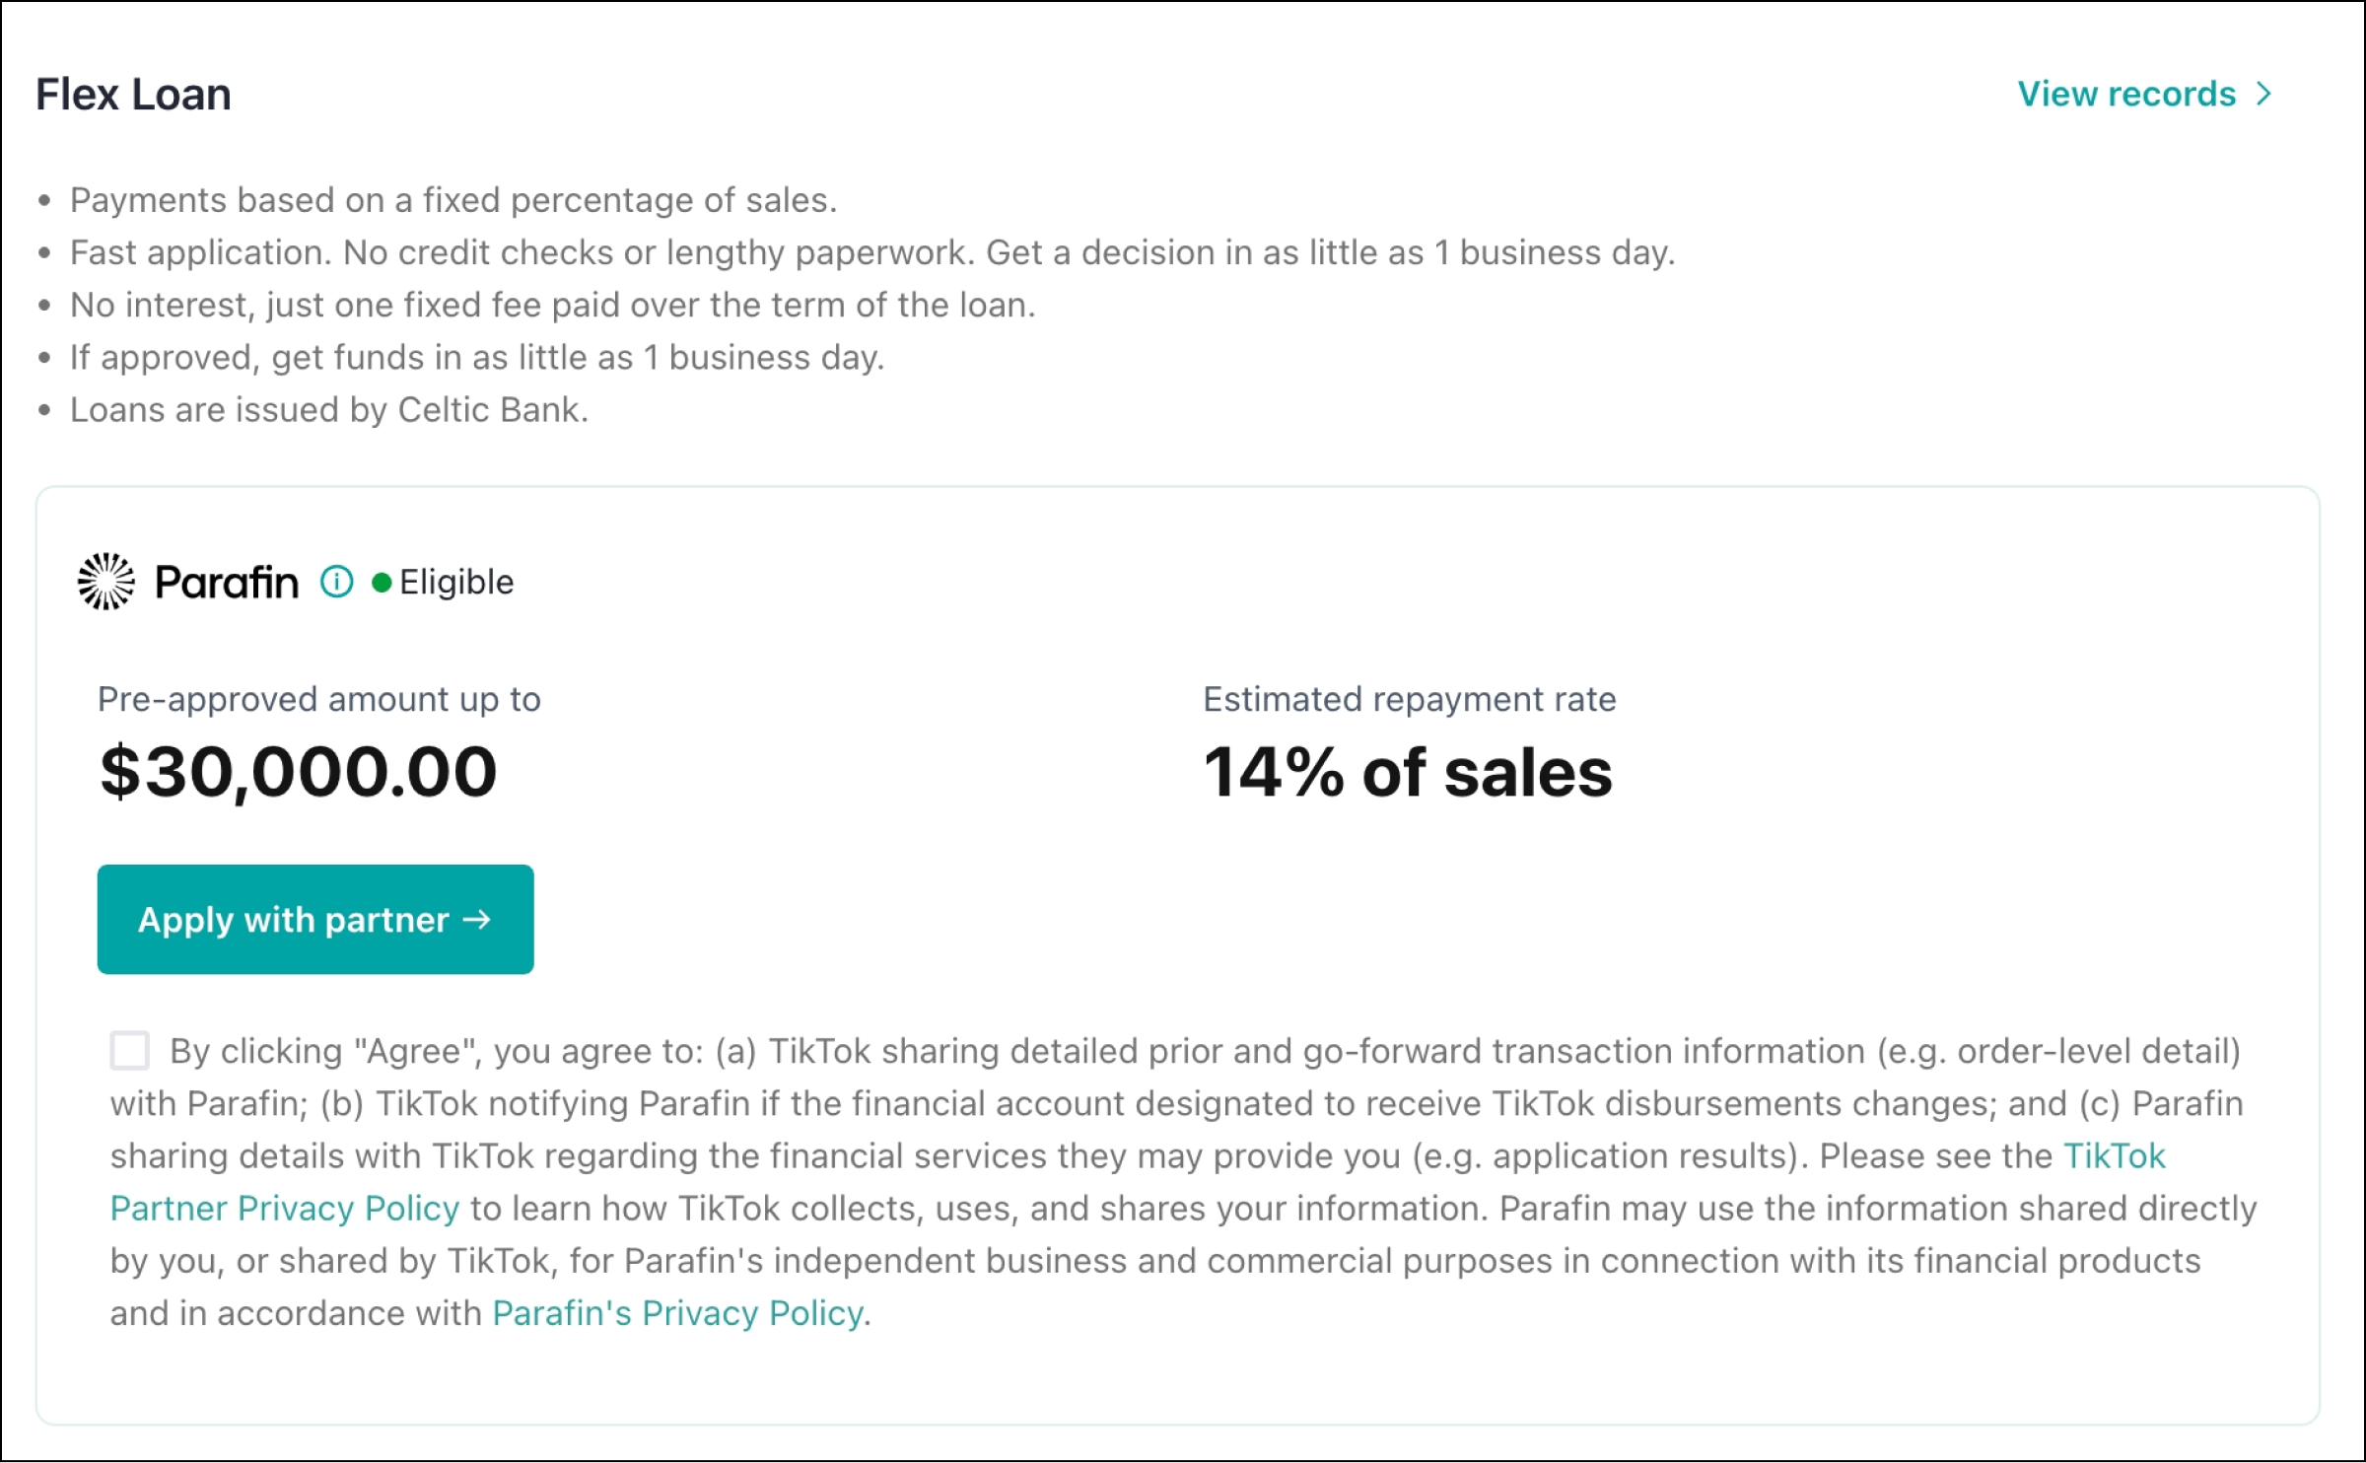The width and height of the screenshot is (2366, 1463).
Task: Click the Parafin brand name text
Action: 226,582
